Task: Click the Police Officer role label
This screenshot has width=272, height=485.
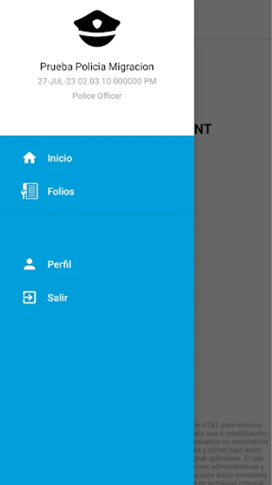Action: coord(97,96)
